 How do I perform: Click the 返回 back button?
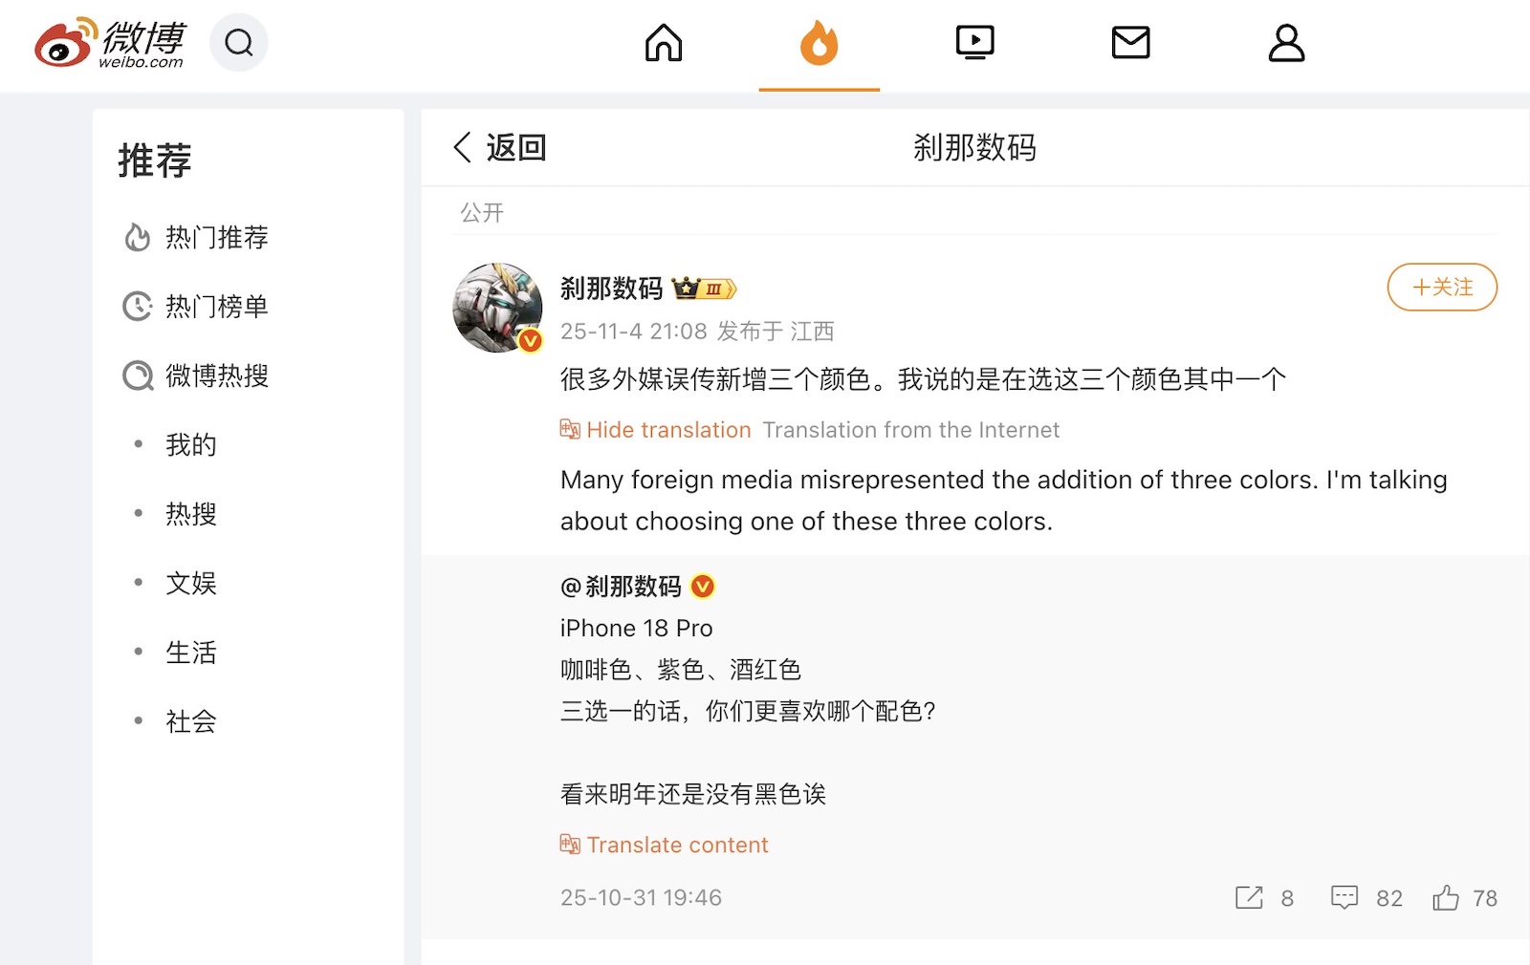[498, 148]
